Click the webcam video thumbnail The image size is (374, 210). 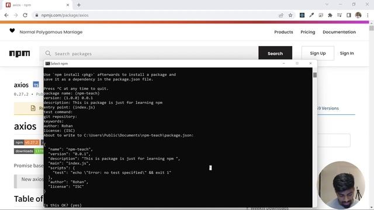(x=341, y=185)
